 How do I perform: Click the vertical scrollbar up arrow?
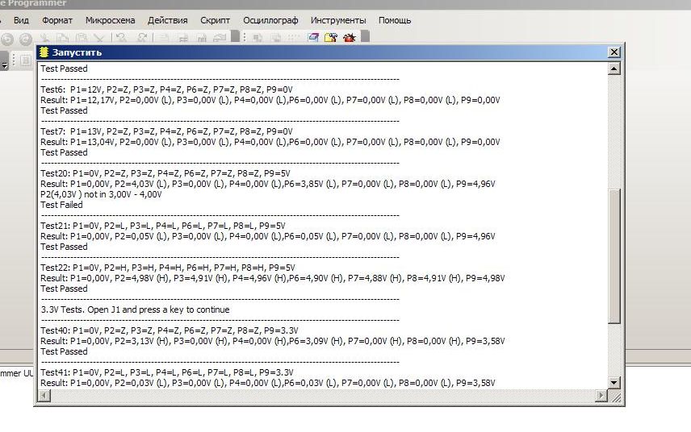pyautogui.click(x=614, y=69)
